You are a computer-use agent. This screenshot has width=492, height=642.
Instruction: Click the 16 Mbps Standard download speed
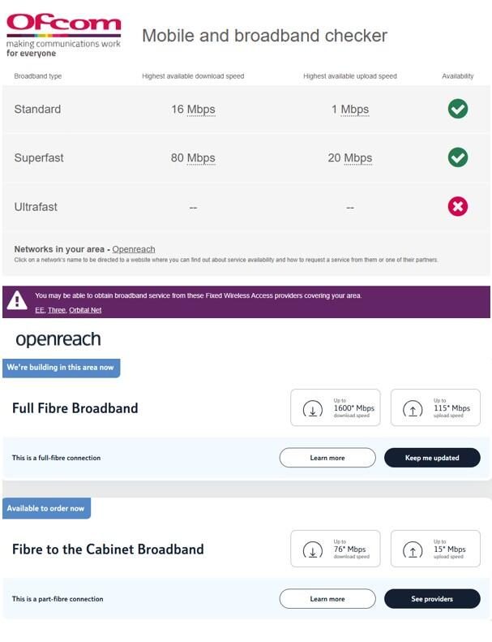pos(193,110)
